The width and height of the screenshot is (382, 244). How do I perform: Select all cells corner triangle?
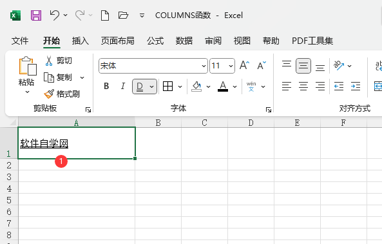coord(13,122)
